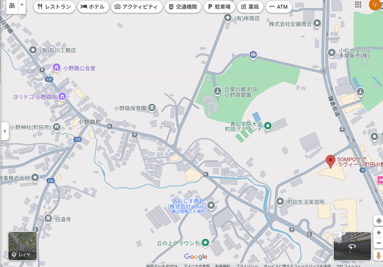Open 白道寺 temple marker
Image resolution: width=383 pixels, height=267 pixels.
pos(48,218)
